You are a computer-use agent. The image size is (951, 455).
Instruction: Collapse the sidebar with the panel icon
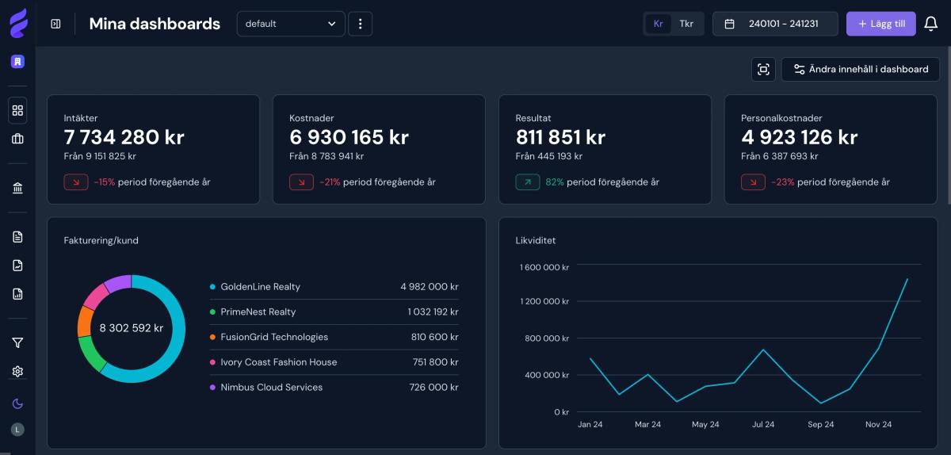click(55, 24)
